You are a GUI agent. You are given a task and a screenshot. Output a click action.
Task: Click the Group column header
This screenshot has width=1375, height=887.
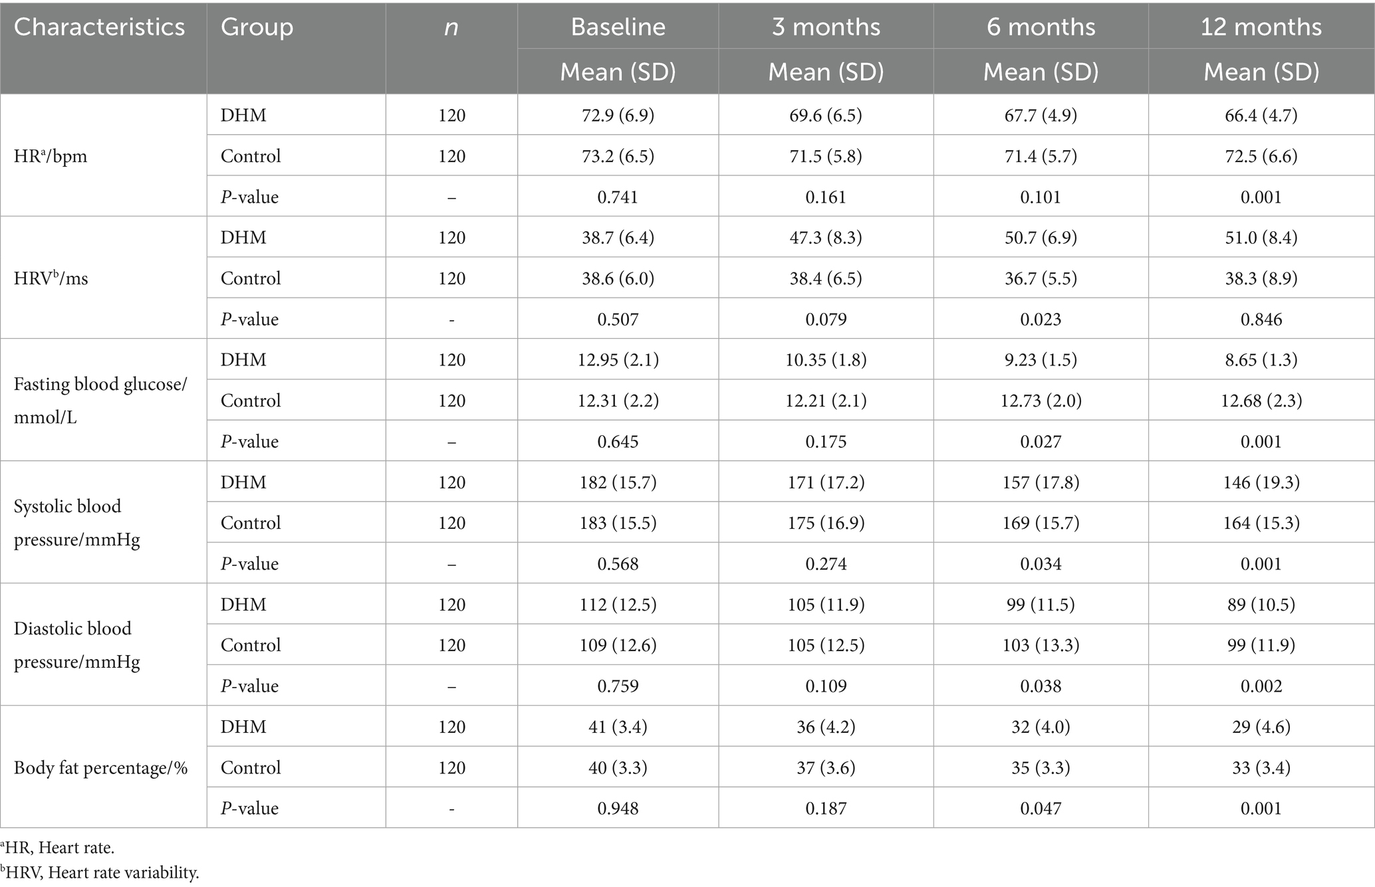257,27
